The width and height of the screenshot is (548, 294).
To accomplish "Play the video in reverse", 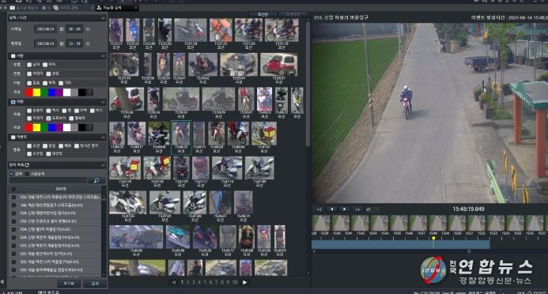I will [331, 209].
